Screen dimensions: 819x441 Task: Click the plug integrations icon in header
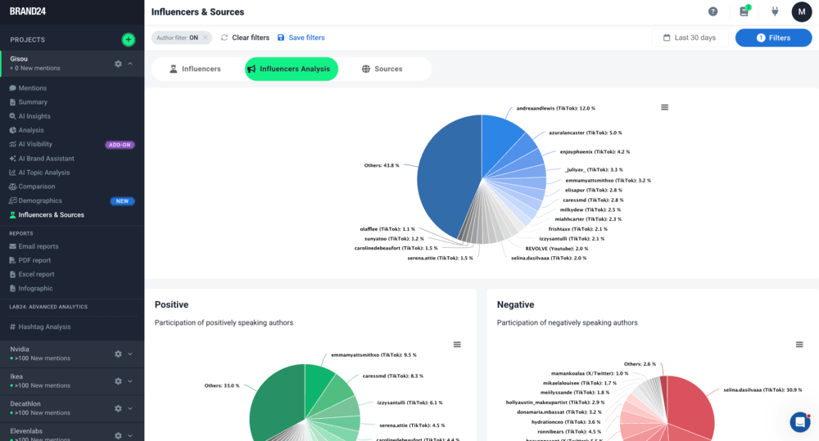775,11
